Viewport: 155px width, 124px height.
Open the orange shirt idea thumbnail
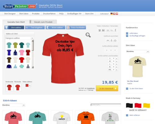86,117
